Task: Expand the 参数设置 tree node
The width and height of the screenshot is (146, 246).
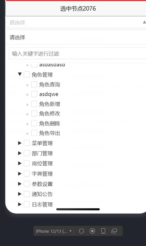Action: [20, 184]
